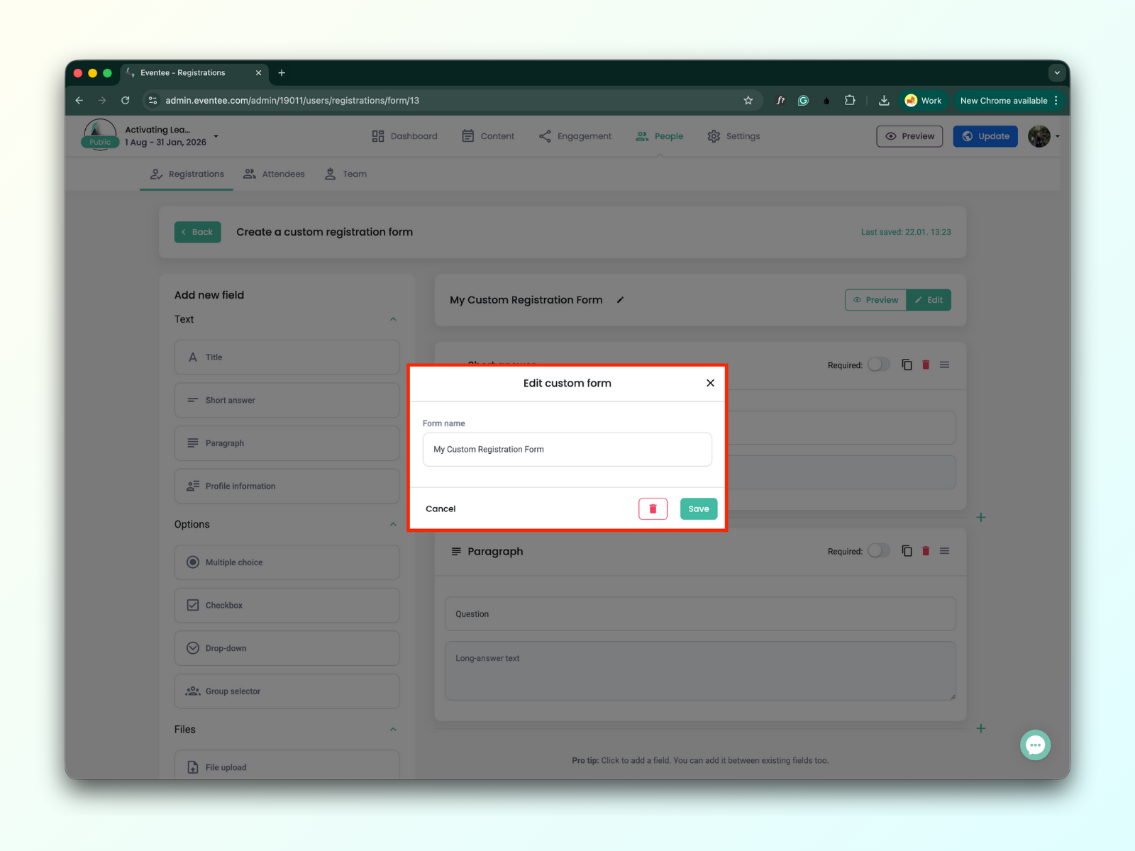Screen dimensions: 1135x851
Task: Open the Engagement menu
Action: point(575,136)
